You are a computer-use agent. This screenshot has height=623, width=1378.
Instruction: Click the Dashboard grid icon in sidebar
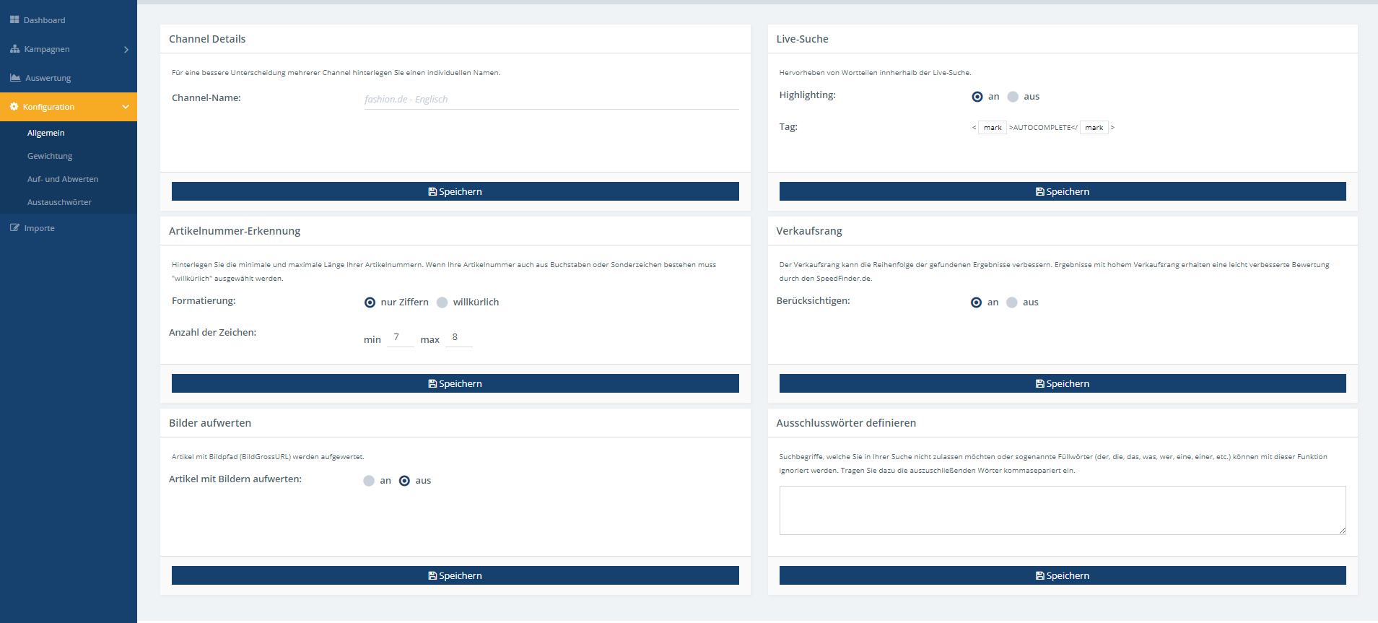tap(14, 20)
